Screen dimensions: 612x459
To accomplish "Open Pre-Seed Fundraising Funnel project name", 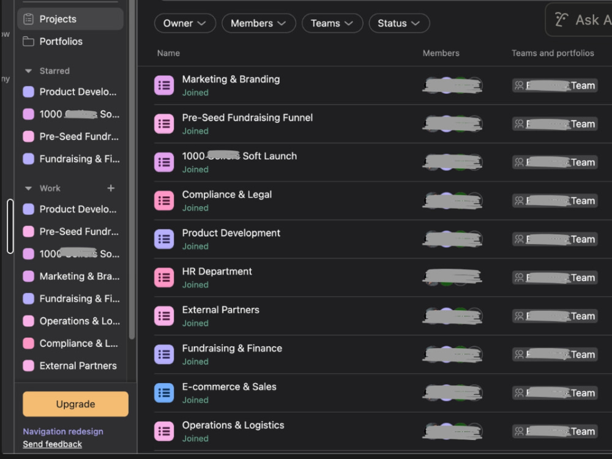I will 247,118.
